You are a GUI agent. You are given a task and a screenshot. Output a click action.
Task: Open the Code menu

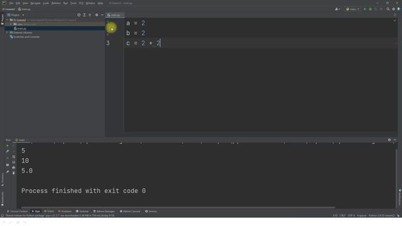(46, 3)
